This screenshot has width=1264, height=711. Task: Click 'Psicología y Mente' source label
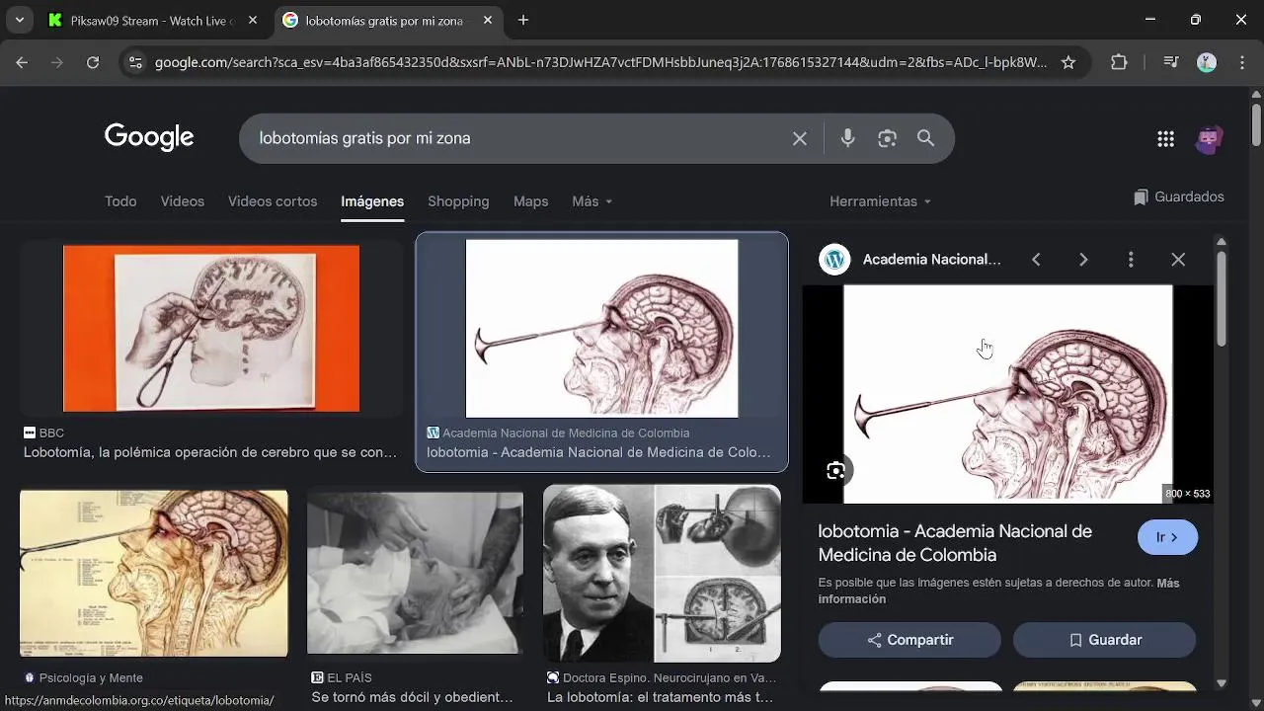[91, 678]
